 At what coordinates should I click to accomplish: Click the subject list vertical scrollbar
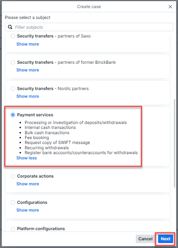pyautogui.click(x=174, y=143)
